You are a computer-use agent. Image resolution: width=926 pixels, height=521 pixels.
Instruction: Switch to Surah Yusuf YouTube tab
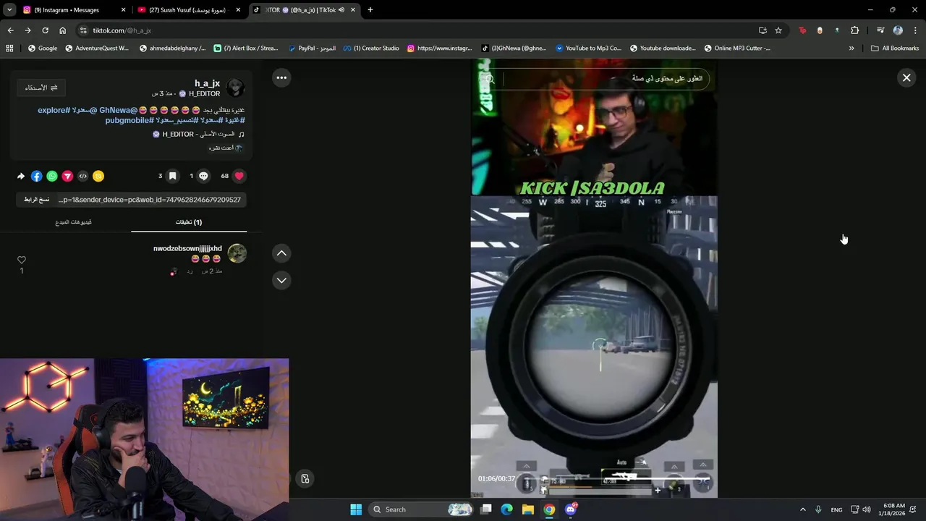click(x=188, y=10)
